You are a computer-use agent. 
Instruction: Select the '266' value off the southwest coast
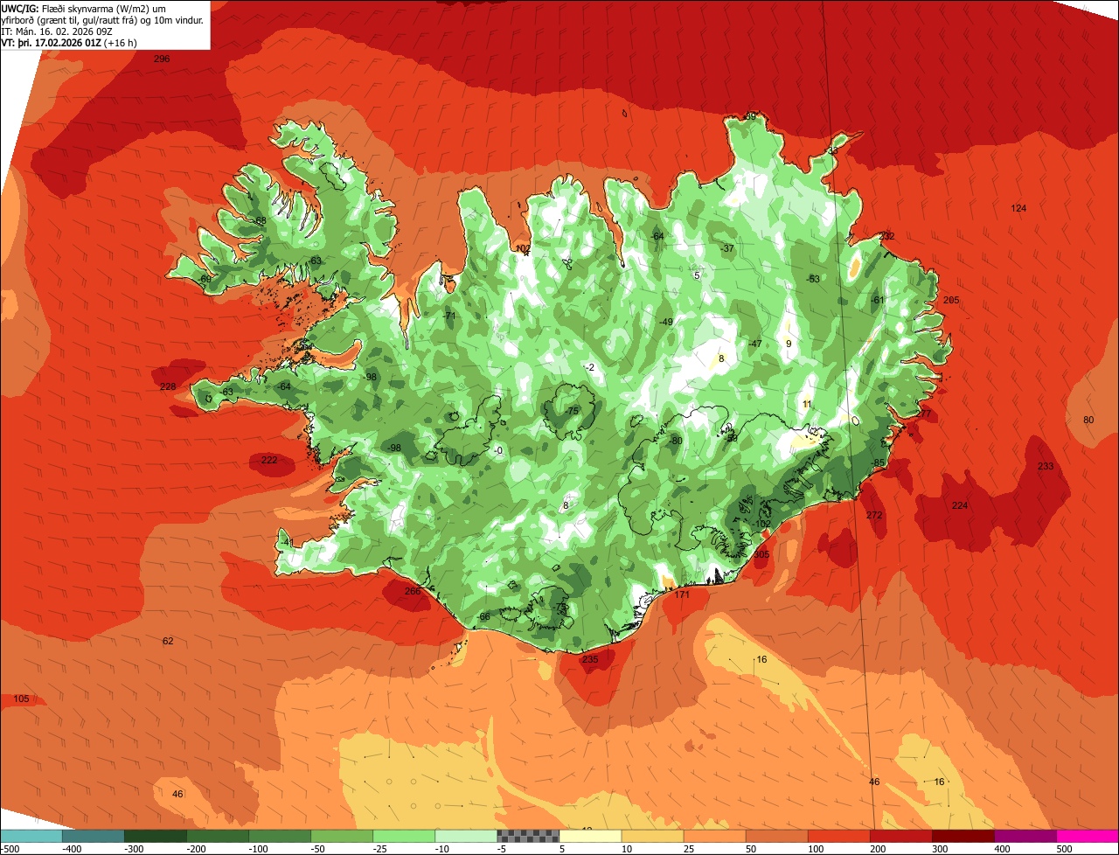pos(413,591)
